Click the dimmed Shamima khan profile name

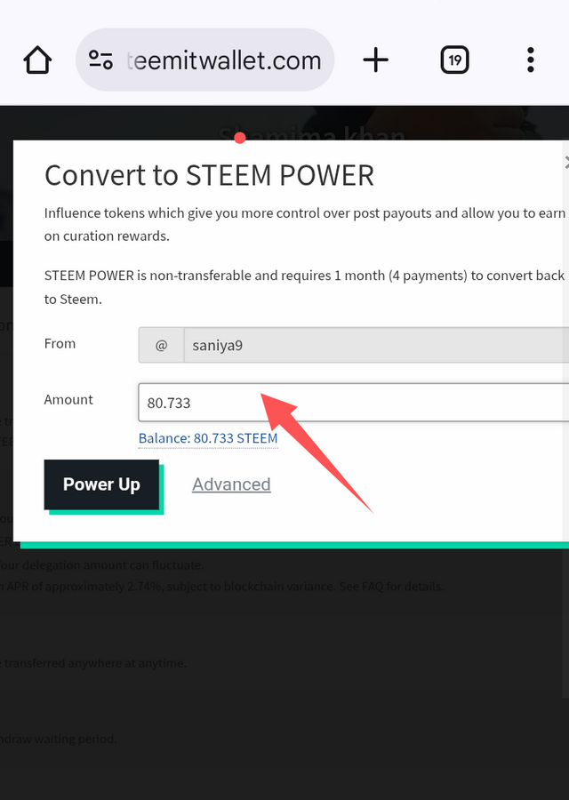(312, 133)
